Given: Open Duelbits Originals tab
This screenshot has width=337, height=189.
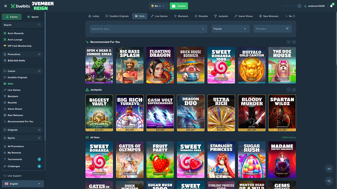Looking at the screenshot, I should click(117, 16).
